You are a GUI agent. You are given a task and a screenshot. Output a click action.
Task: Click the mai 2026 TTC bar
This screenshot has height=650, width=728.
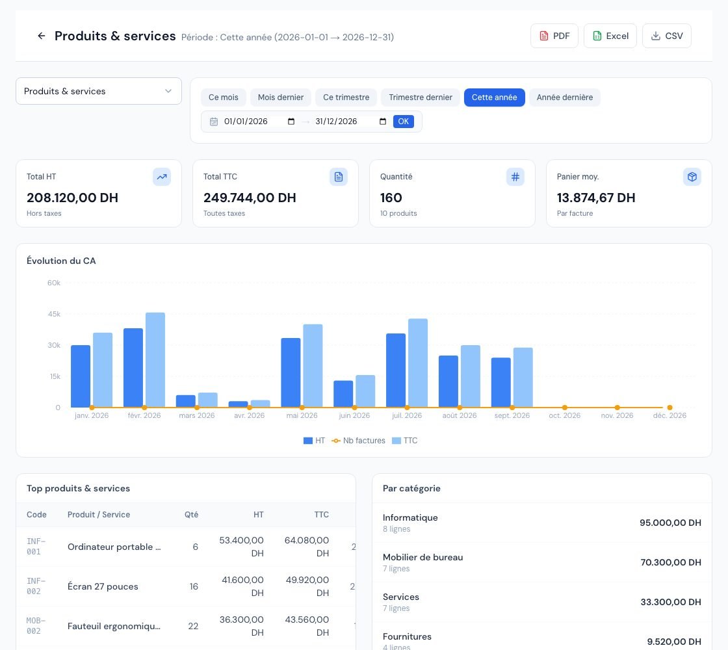point(313,366)
